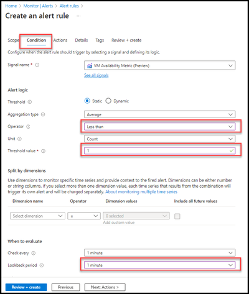Click the Alert logic heading
This screenshot has width=249, height=294.
18,90
